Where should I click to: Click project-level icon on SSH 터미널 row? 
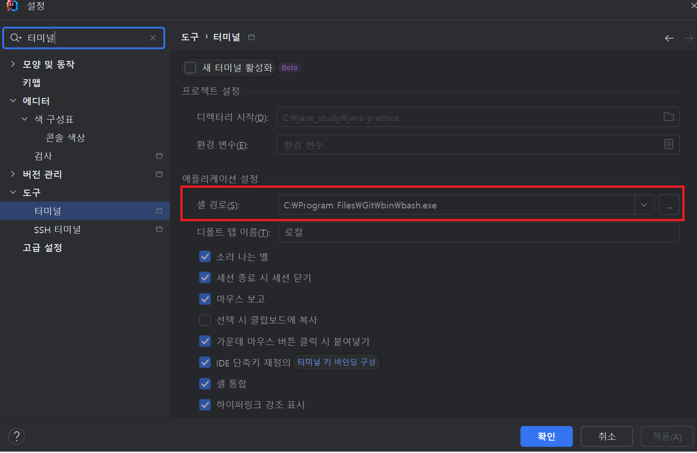point(159,229)
